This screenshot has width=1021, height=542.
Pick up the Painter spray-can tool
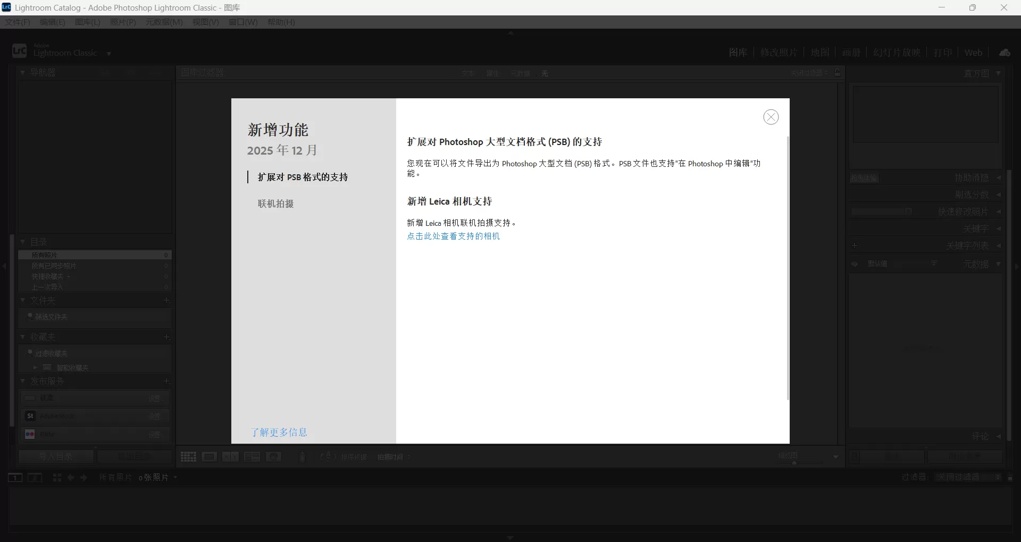[x=302, y=457]
